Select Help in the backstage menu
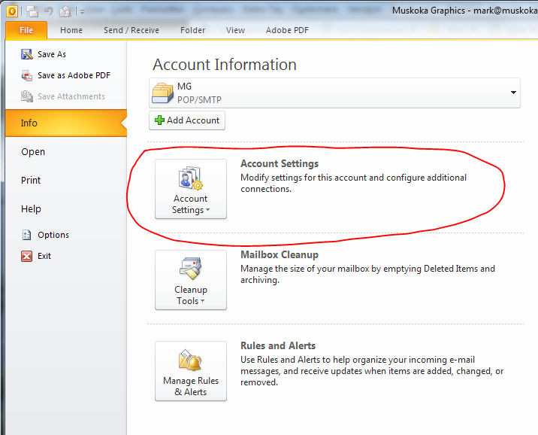Image resolution: width=538 pixels, height=435 pixels. coord(31,209)
